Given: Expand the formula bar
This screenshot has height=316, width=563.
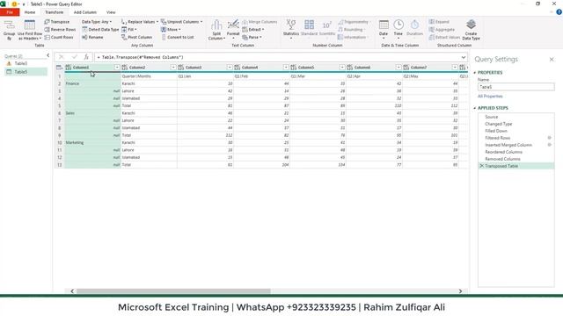Looking at the screenshot, I should coord(464,57).
